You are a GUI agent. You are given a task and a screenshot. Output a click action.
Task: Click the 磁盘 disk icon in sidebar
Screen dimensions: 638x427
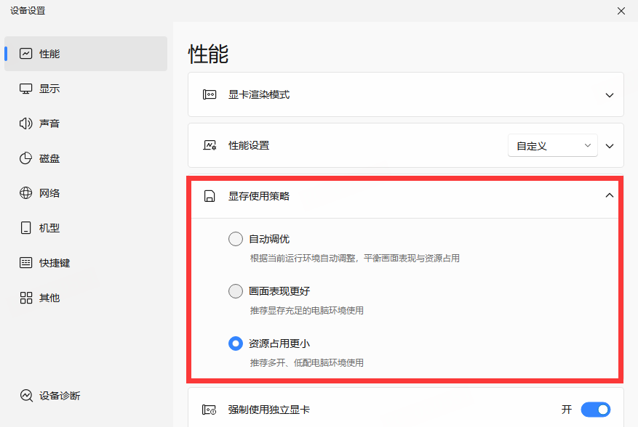(26, 158)
